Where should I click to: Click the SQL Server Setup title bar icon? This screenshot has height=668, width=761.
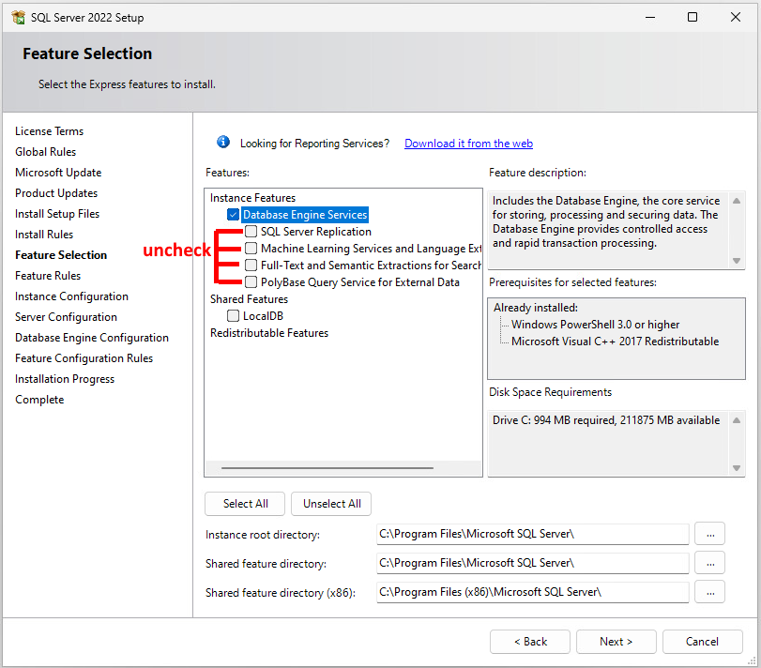(18, 17)
